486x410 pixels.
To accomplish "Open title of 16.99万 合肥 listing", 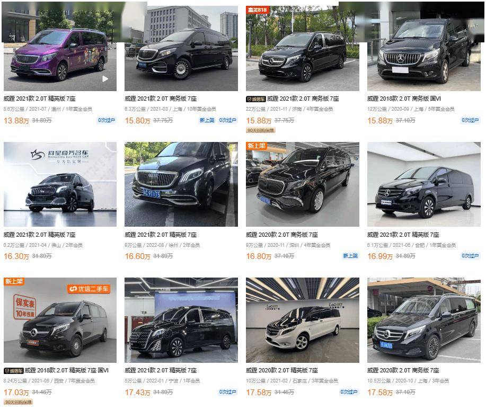I will coord(403,235).
